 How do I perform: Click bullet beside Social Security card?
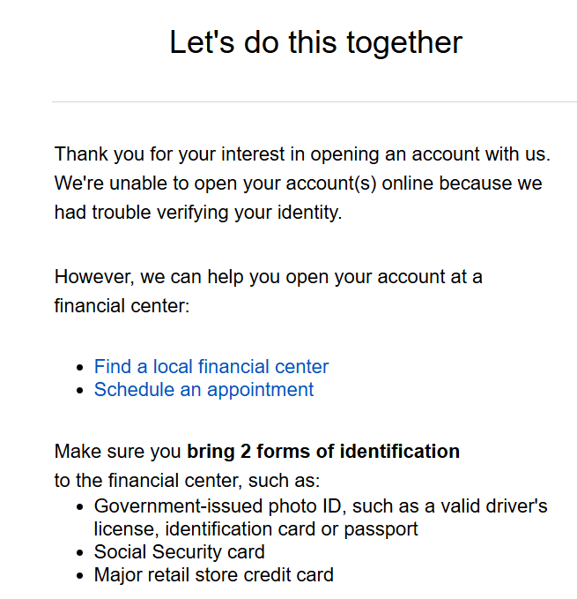[x=81, y=553]
